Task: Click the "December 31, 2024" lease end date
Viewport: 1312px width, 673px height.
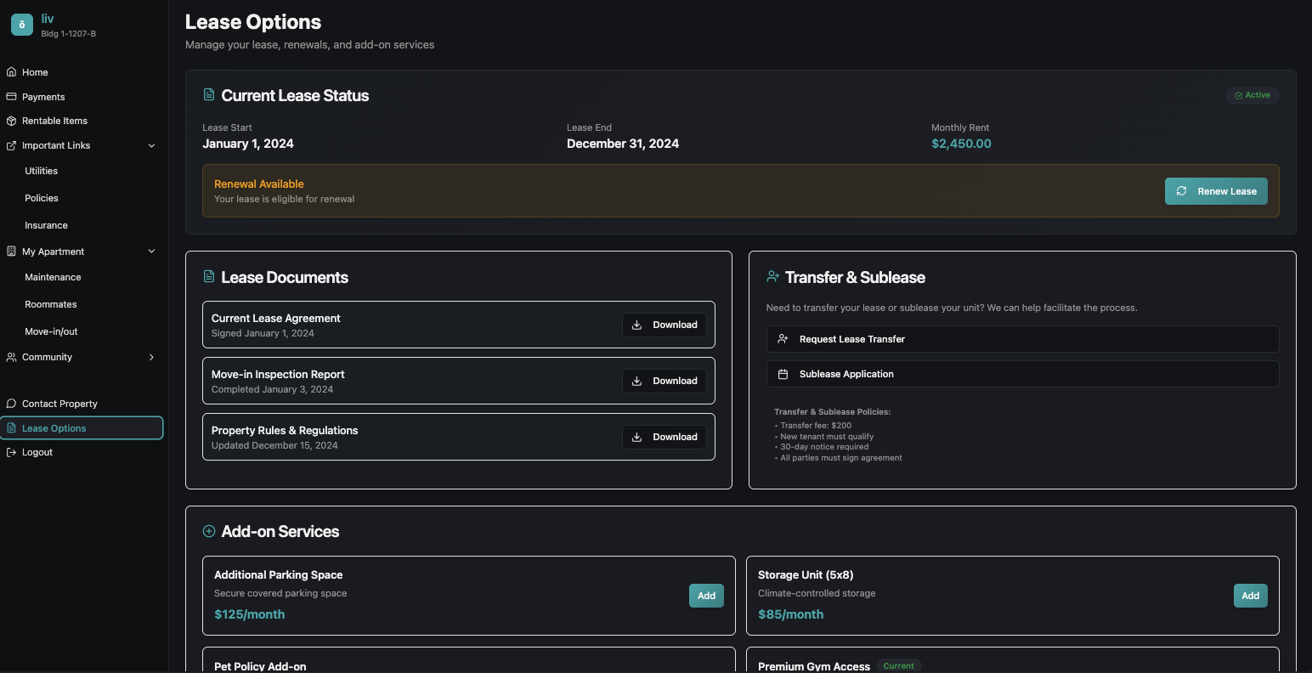Action: (623, 144)
